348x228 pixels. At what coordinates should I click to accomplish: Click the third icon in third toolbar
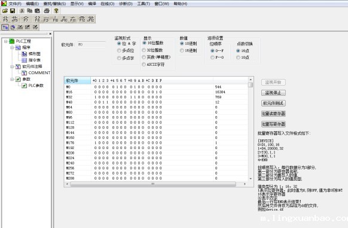tap(20, 27)
